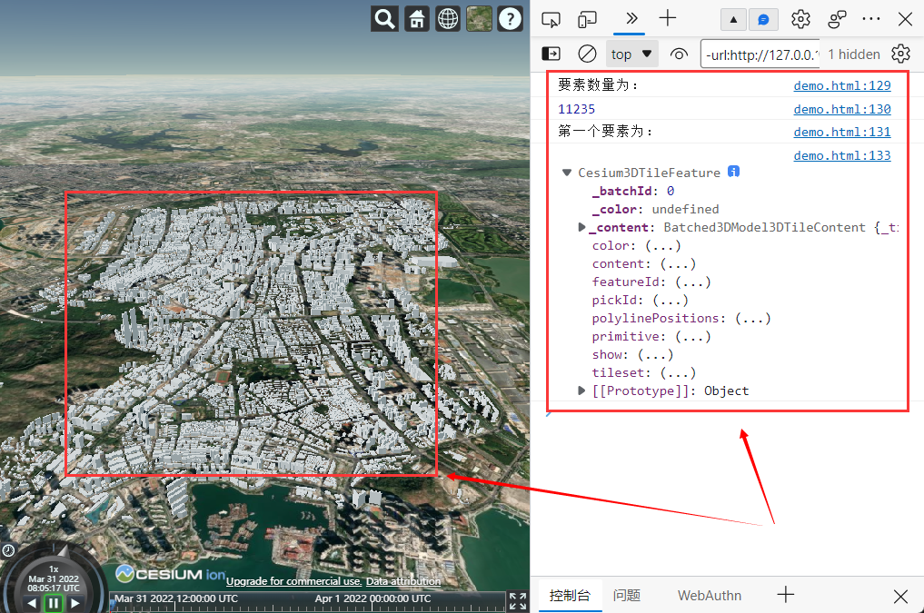924x613 pixels.
Task: Open the base imagery layer picker
Action: click(479, 18)
